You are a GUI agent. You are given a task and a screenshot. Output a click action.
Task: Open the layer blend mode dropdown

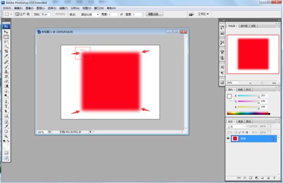(x=236, y=126)
